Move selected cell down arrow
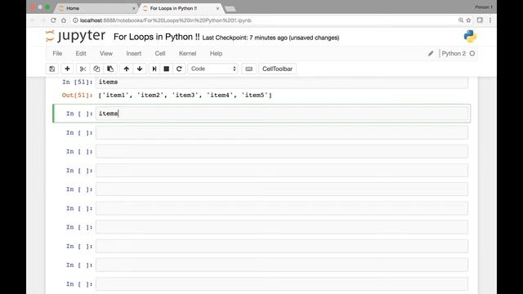Viewport: 523px width, 294px height. (140, 69)
